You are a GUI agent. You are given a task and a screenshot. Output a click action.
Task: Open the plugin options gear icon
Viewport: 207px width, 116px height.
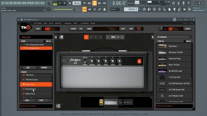tap(22, 20)
